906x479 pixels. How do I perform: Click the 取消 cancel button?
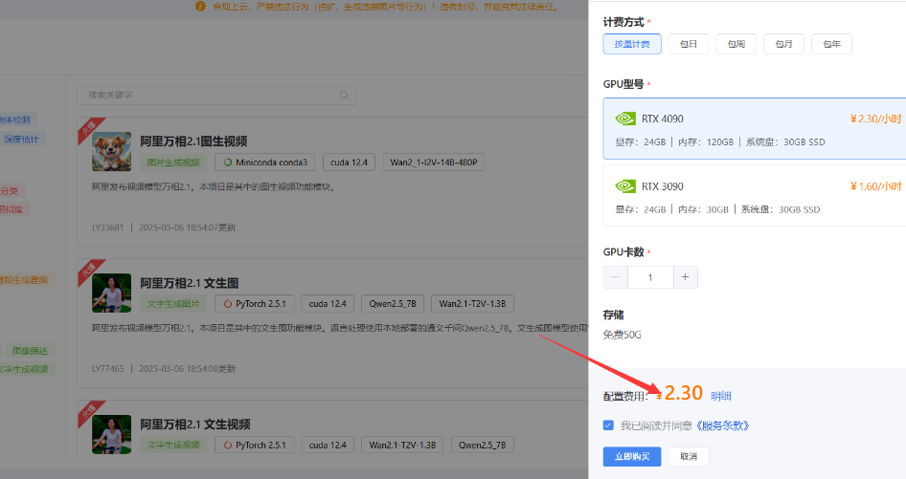click(689, 456)
